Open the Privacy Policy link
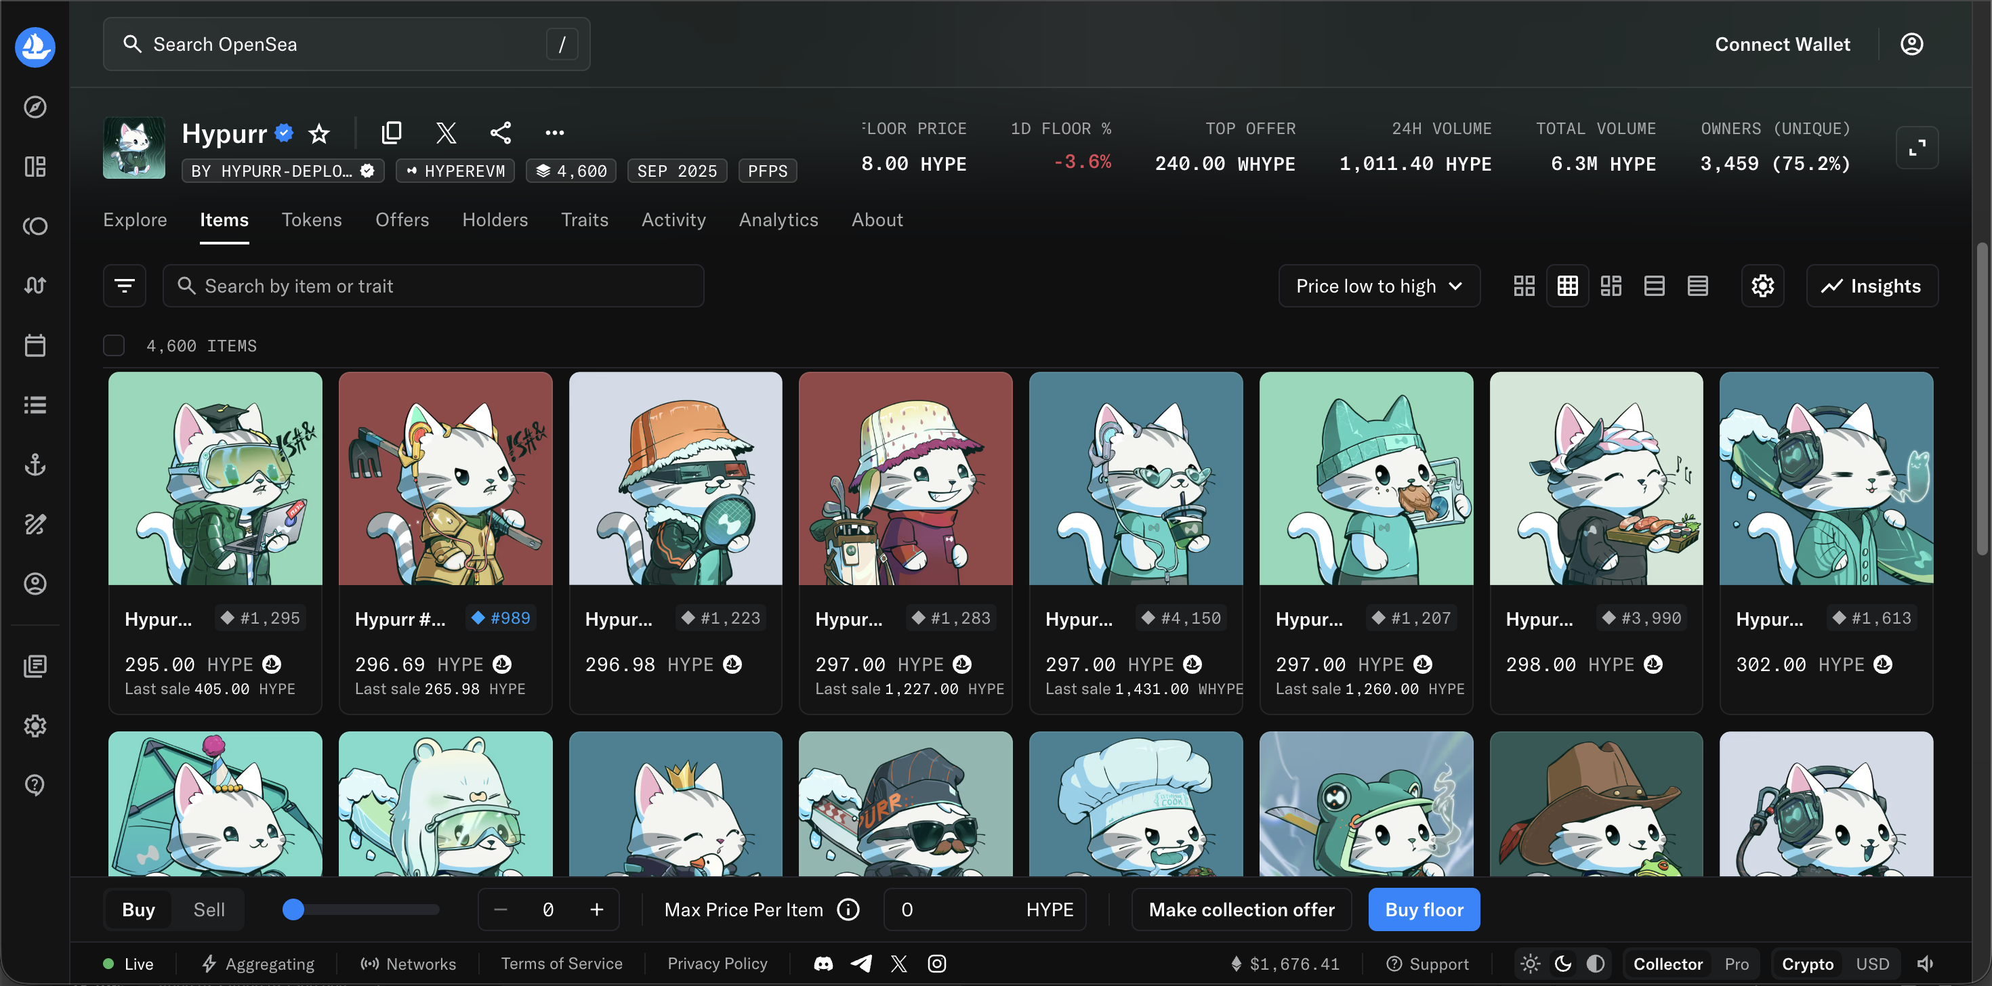This screenshot has height=986, width=1992. click(x=717, y=964)
